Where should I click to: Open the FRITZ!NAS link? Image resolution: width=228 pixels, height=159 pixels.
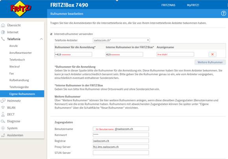168,5
